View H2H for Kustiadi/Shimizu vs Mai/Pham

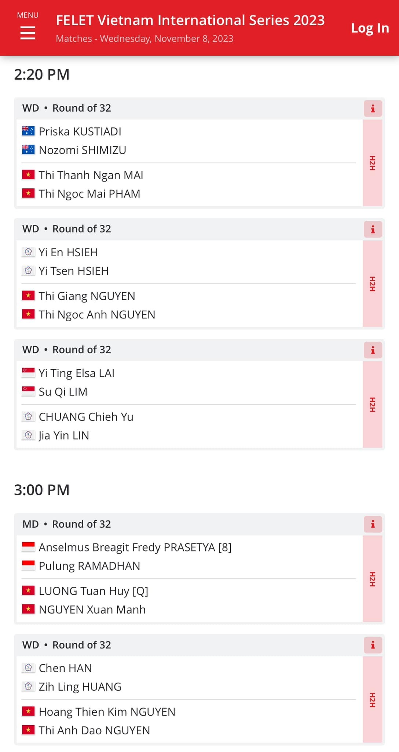[x=373, y=163]
